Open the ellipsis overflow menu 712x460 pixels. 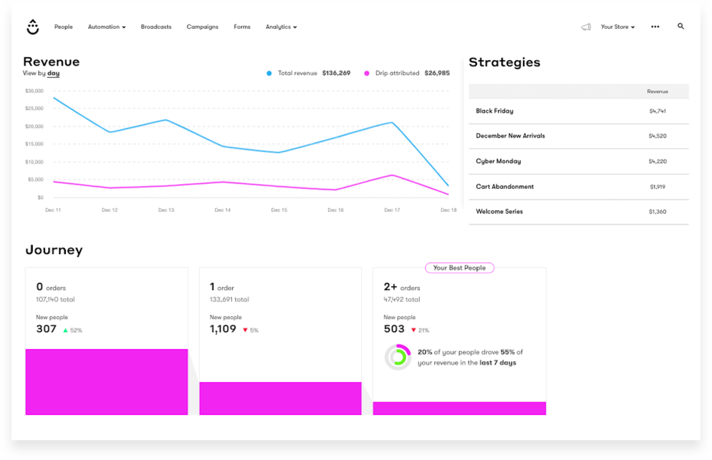tap(655, 27)
